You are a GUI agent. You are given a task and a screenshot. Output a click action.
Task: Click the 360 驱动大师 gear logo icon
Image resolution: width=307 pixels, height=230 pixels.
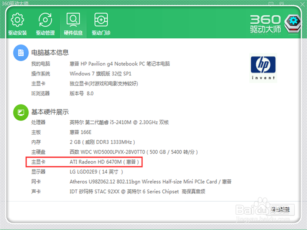coord(293,24)
